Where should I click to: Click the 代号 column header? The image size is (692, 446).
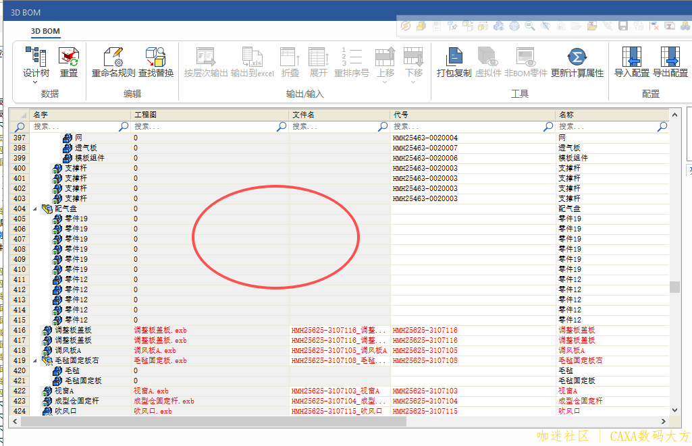pos(473,115)
